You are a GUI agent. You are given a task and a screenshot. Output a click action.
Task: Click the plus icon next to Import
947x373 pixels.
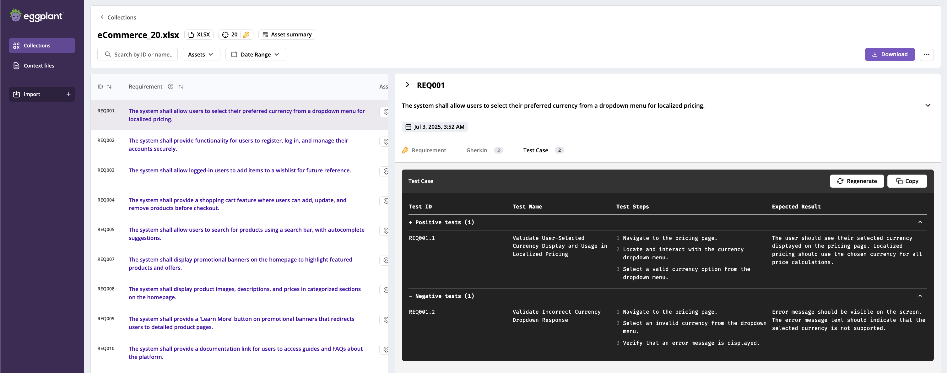pos(68,94)
